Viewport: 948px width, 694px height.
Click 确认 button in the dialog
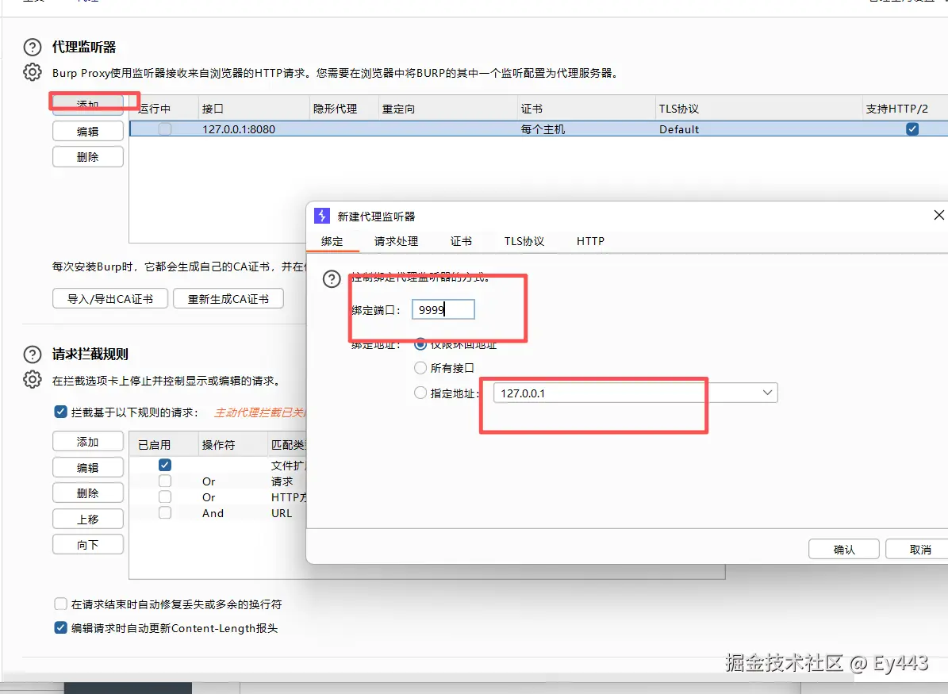(x=844, y=549)
